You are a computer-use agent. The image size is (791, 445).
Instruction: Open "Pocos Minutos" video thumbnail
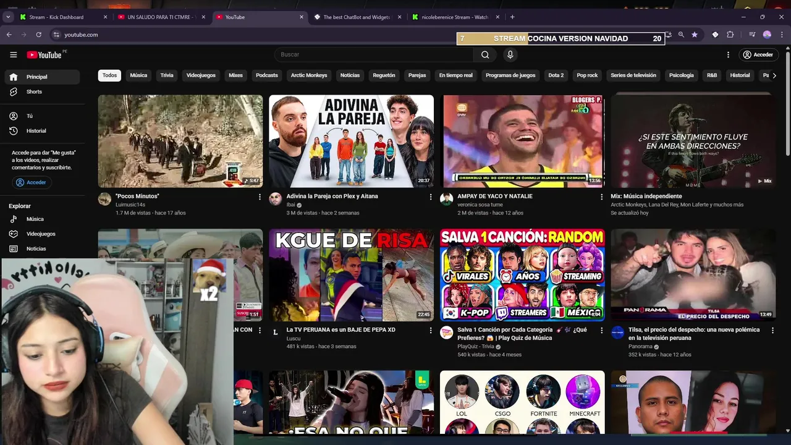point(180,141)
